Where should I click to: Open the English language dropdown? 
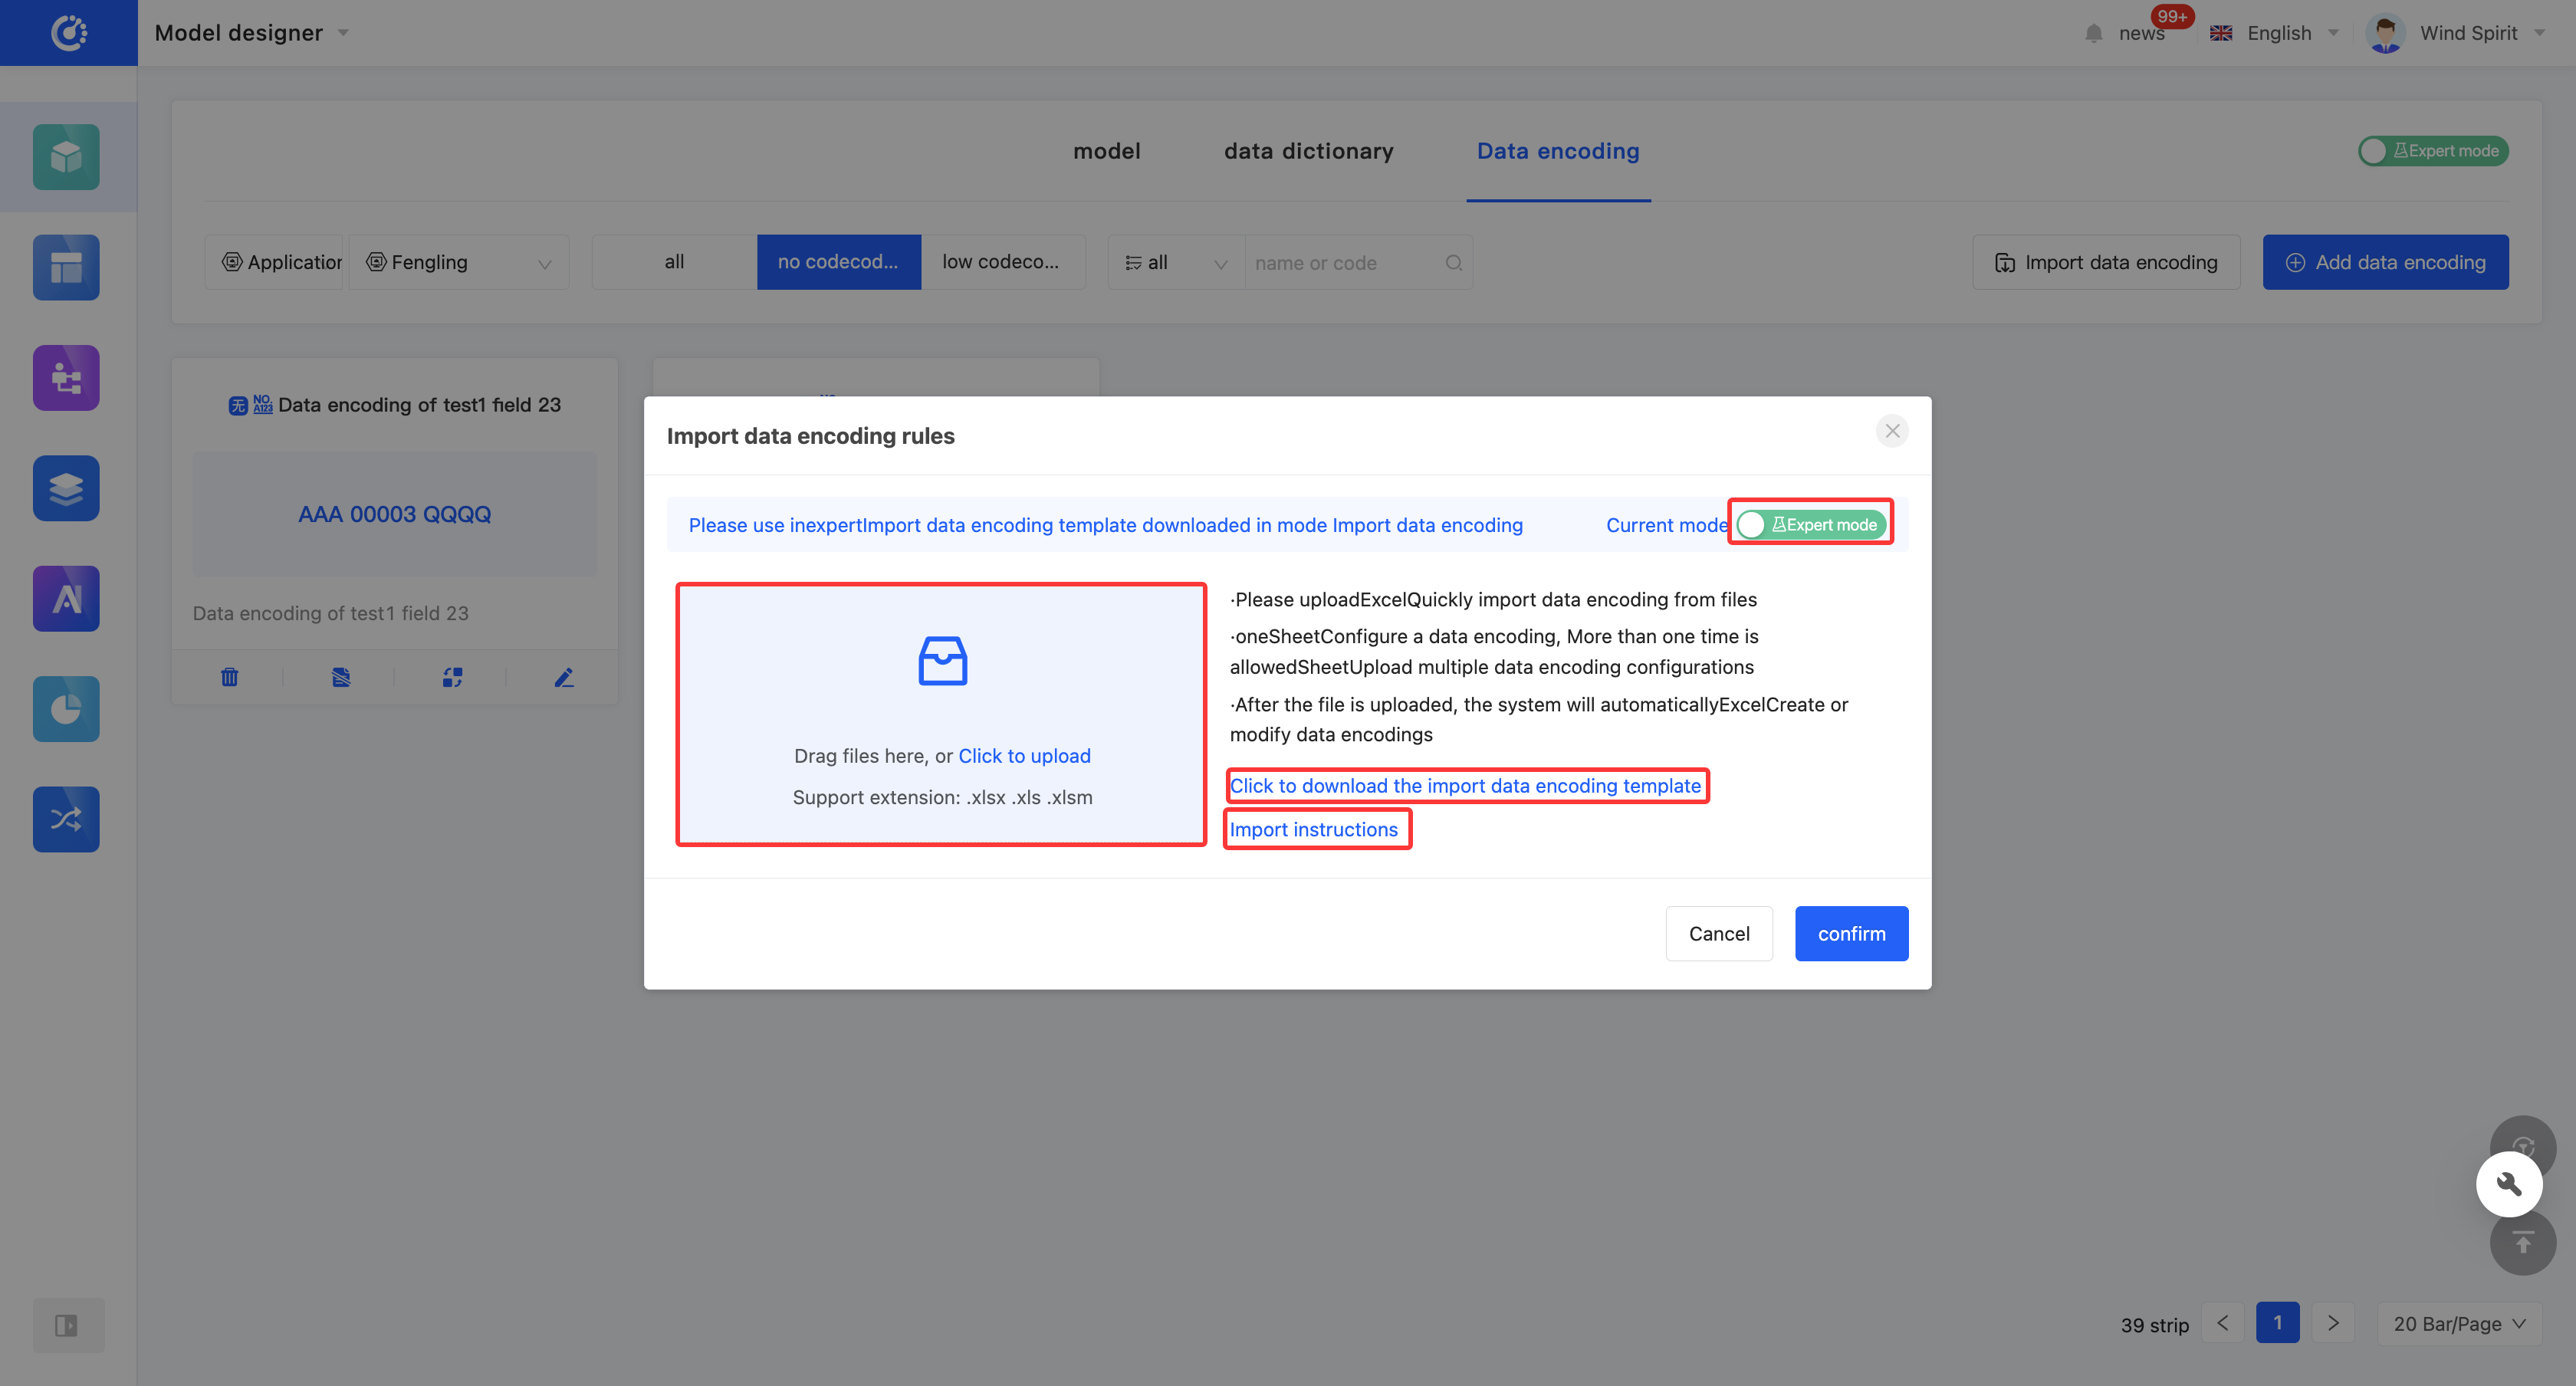[2276, 33]
